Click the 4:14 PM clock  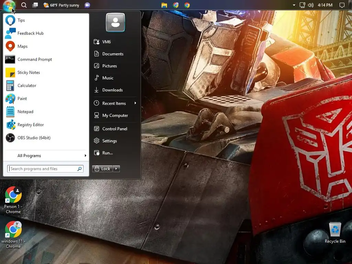coord(325,5)
